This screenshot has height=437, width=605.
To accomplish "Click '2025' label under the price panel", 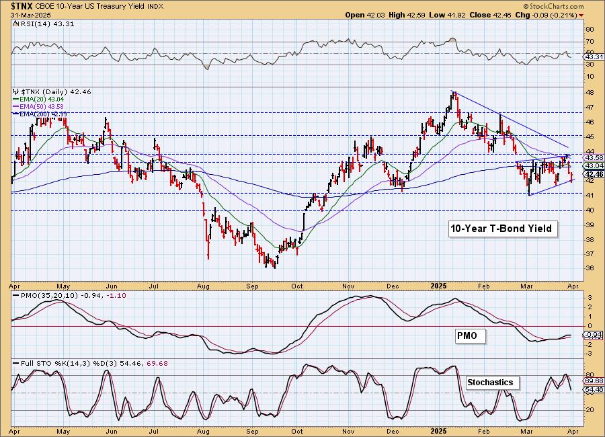I will [438, 286].
